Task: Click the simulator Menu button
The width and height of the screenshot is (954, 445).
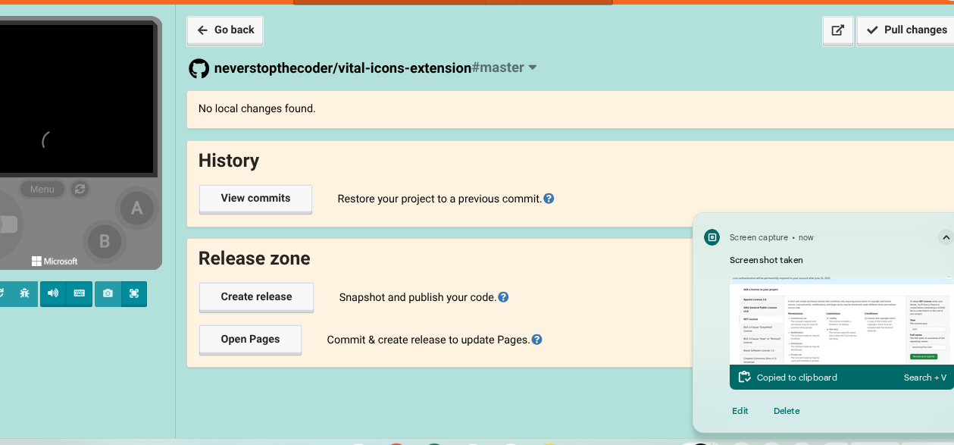Action: click(42, 190)
